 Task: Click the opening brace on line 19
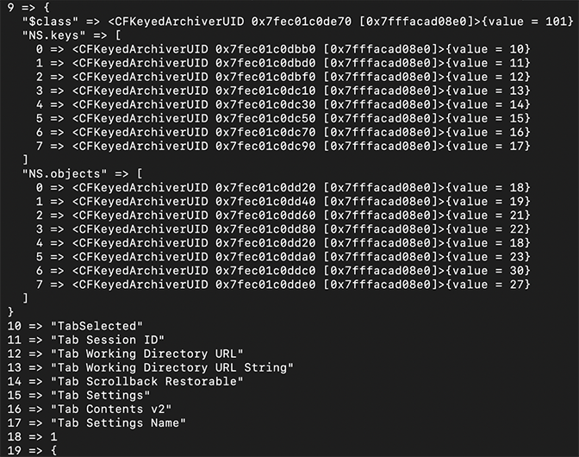click(x=53, y=451)
